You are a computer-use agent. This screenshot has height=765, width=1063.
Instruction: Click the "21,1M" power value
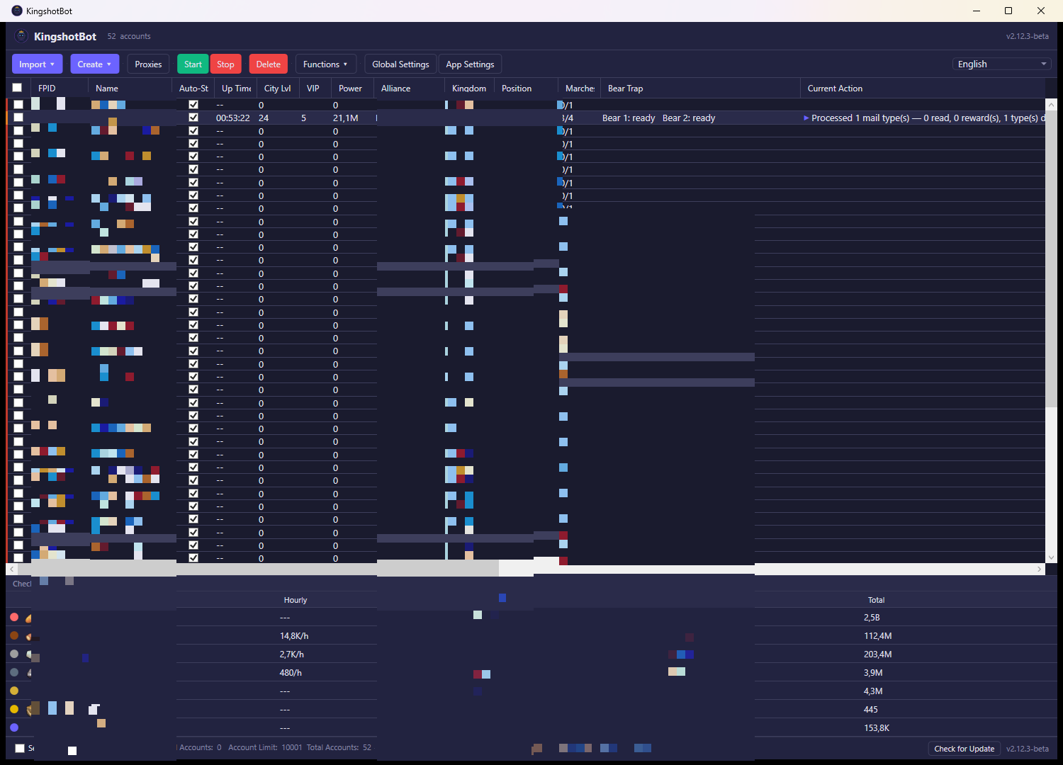tap(345, 118)
